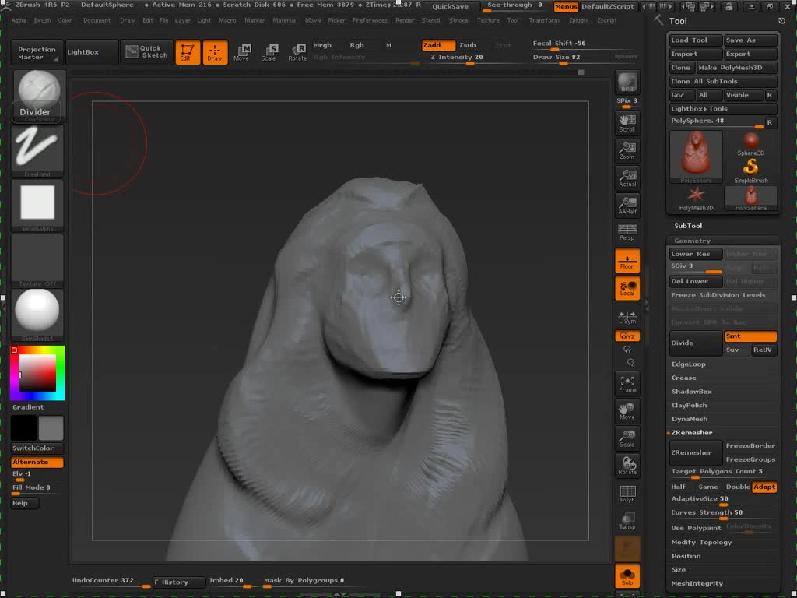Open the Stroke menu
This screenshot has width=797, height=598.
click(458, 20)
